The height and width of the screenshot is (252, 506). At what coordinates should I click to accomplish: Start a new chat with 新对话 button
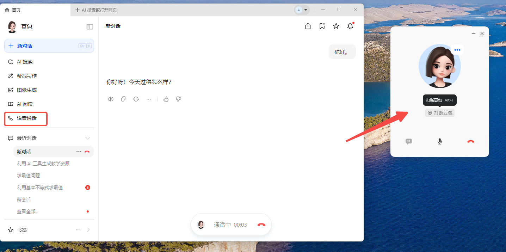49,46
